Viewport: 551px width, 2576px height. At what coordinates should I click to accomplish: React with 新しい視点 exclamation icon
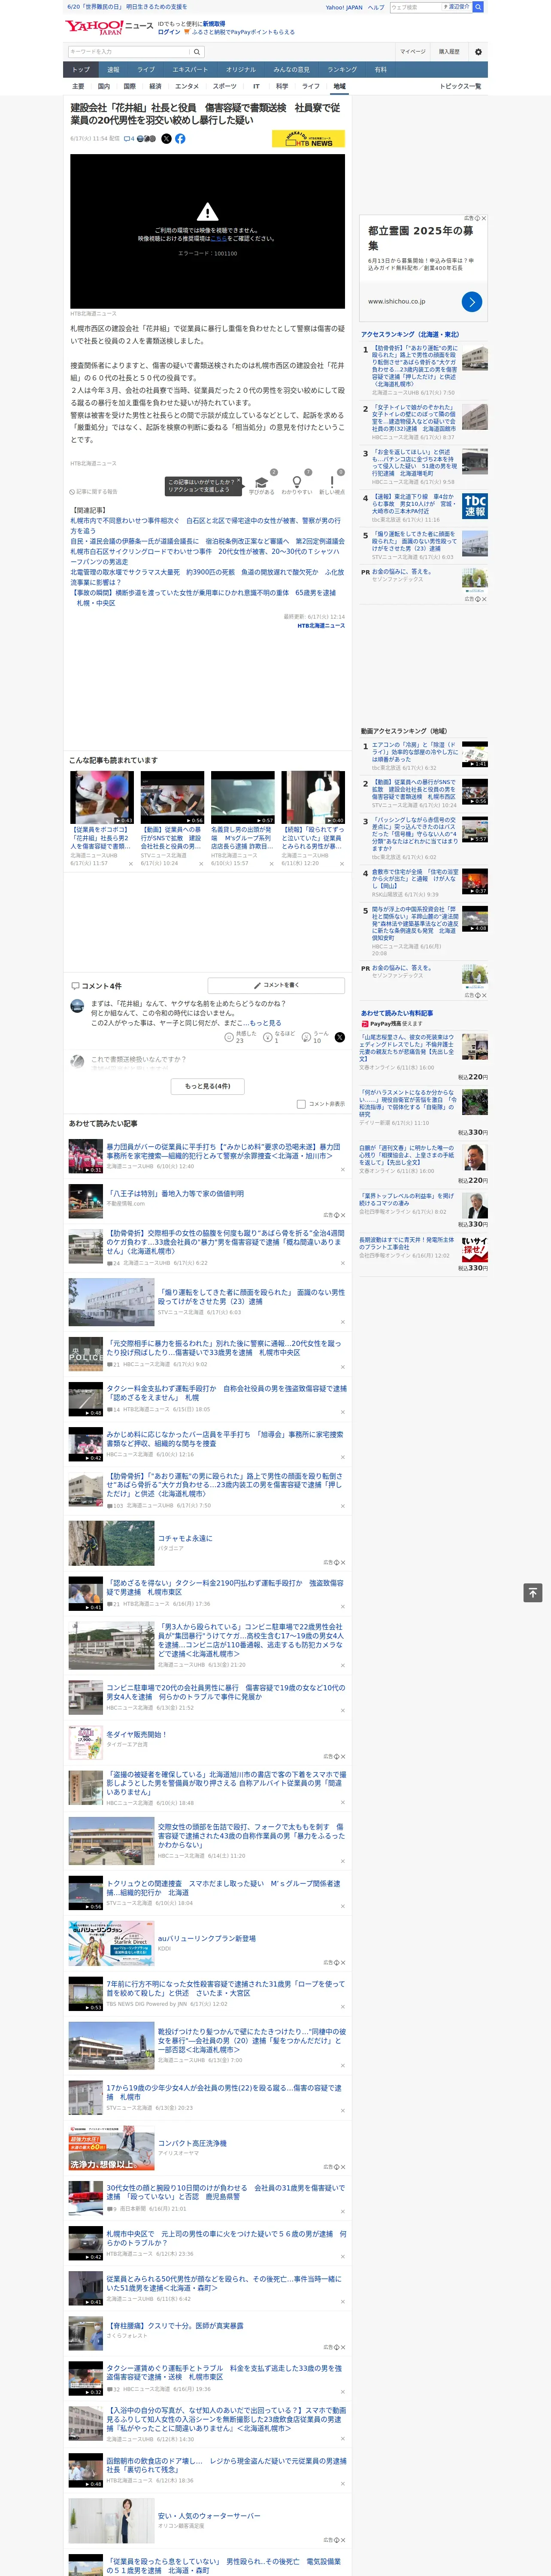(x=332, y=483)
